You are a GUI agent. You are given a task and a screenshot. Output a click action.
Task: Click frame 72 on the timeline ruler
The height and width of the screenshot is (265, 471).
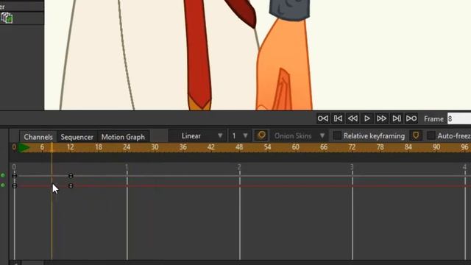coord(352,147)
